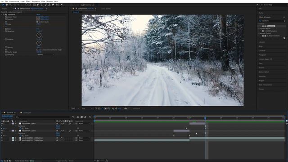Select the Eraser tool
Viewport: 288px width, 162px height.
tap(53, 4)
